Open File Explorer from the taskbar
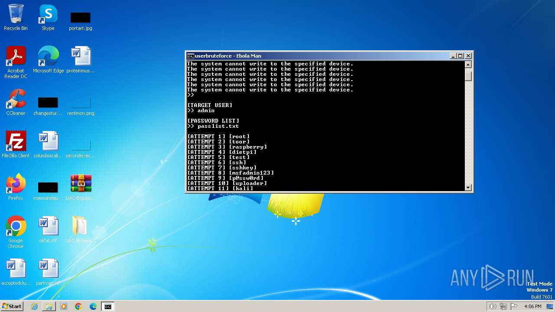This screenshot has height=312, width=555. point(49,306)
